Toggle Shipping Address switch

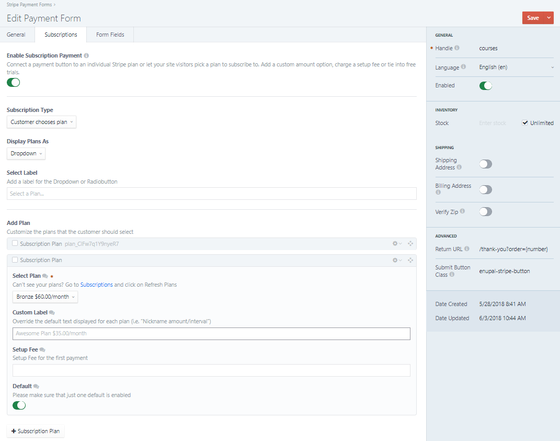point(485,164)
